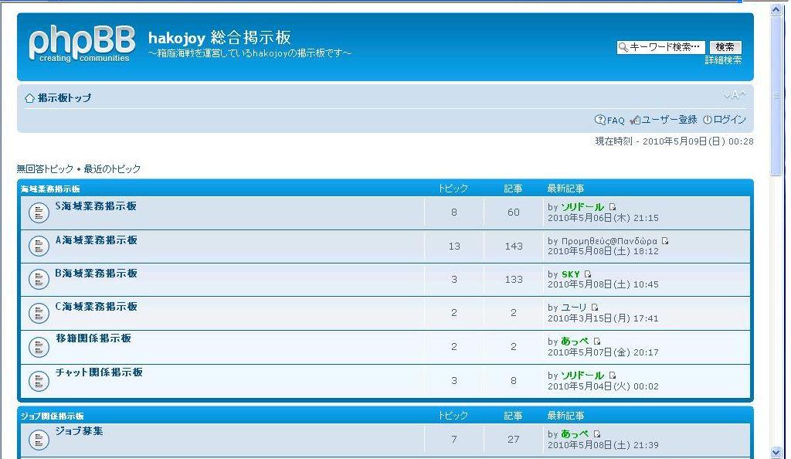Open the B海域業務掲示板 forum
The height and width of the screenshot is (459, 791).
pos(97,274)
